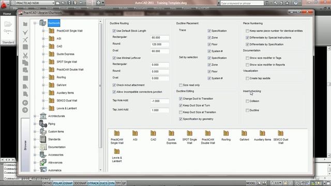Image resolution: width=331 pixels, height=186 pixels.
Task: Open the Lewis & Lambert folder icon in bottom pane
Action: click(x=117, y=151)
